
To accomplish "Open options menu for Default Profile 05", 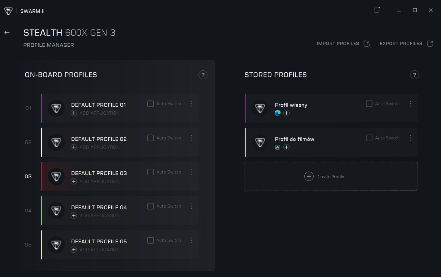I will pos(192,240).
